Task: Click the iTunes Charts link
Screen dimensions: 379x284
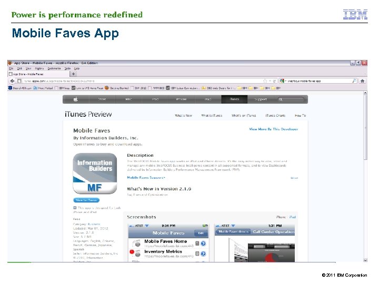Action: pyautogui.click(x=275, y=115)
